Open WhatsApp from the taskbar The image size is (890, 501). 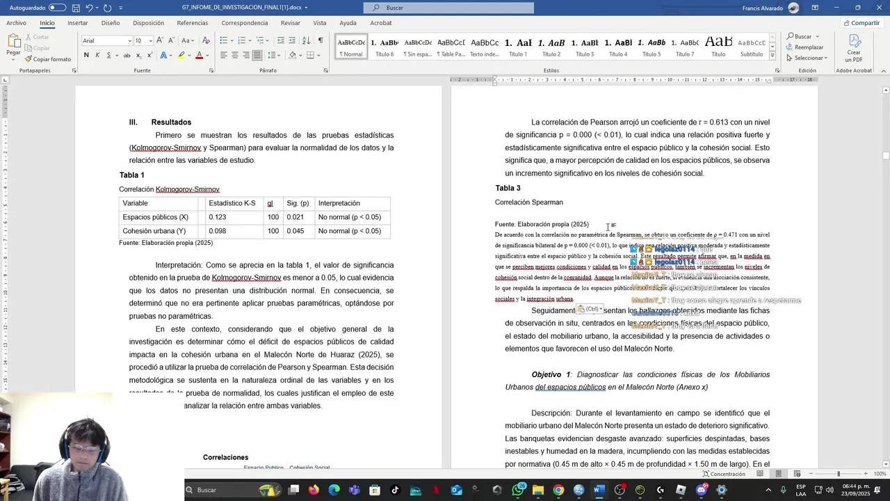(518, 490)
